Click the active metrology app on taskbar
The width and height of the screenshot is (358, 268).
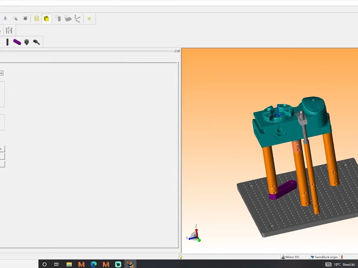(x=130, y=264)
